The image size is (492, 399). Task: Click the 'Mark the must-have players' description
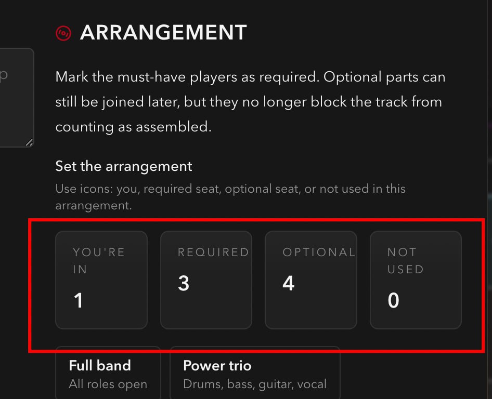pos(250,77)
